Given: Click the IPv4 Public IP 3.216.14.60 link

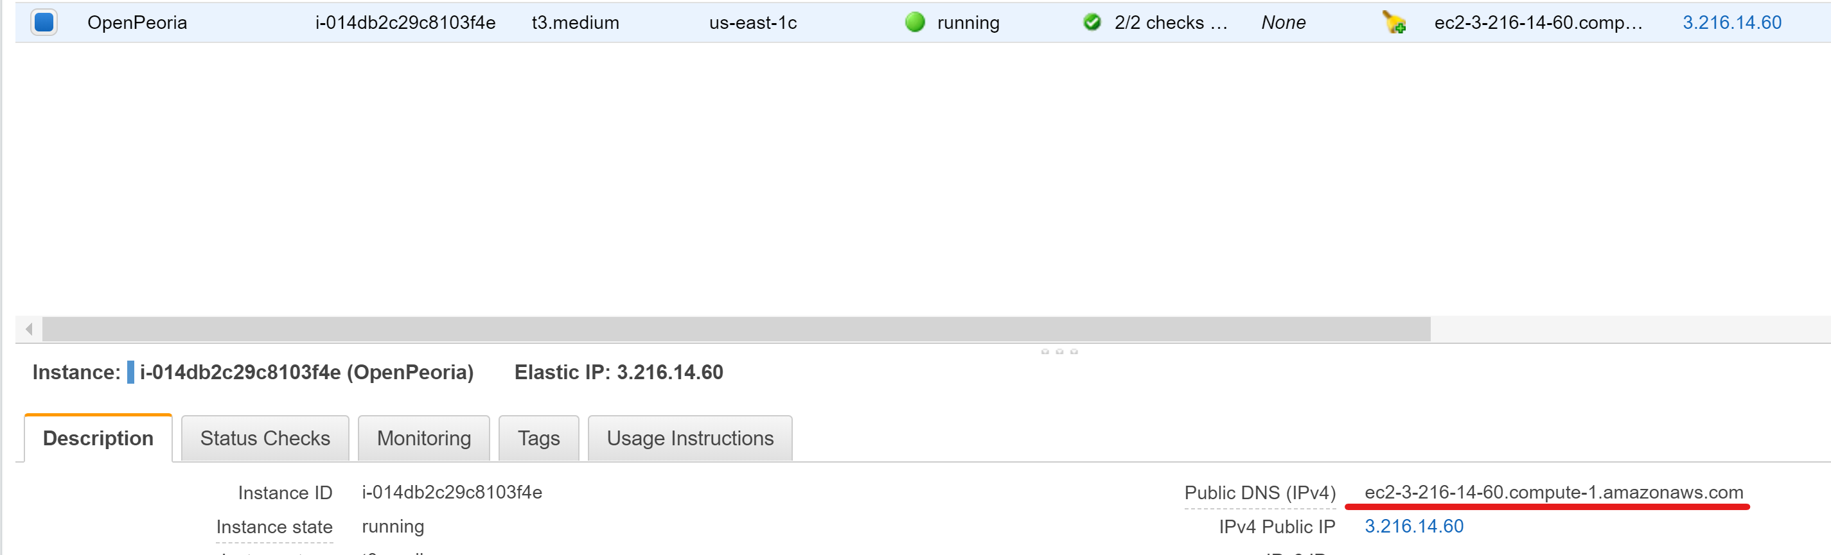Looking at the screenshot, I should (x=1414, y=526).
